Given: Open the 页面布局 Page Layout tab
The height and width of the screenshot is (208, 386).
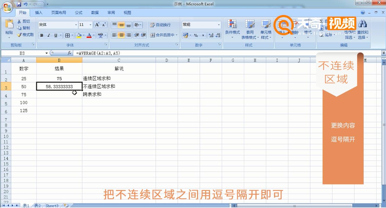Looking at the screenshot, I should point(59,13).
